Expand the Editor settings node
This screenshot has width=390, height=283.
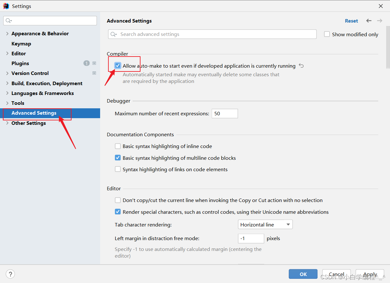click(7, 53)
